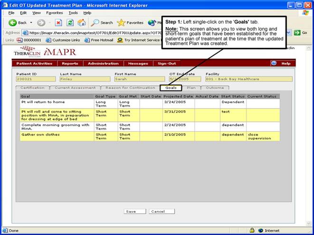Expand the Back button history dropdown arrow
Viewport: 314px width, 235px height.
tap(31, 22)
